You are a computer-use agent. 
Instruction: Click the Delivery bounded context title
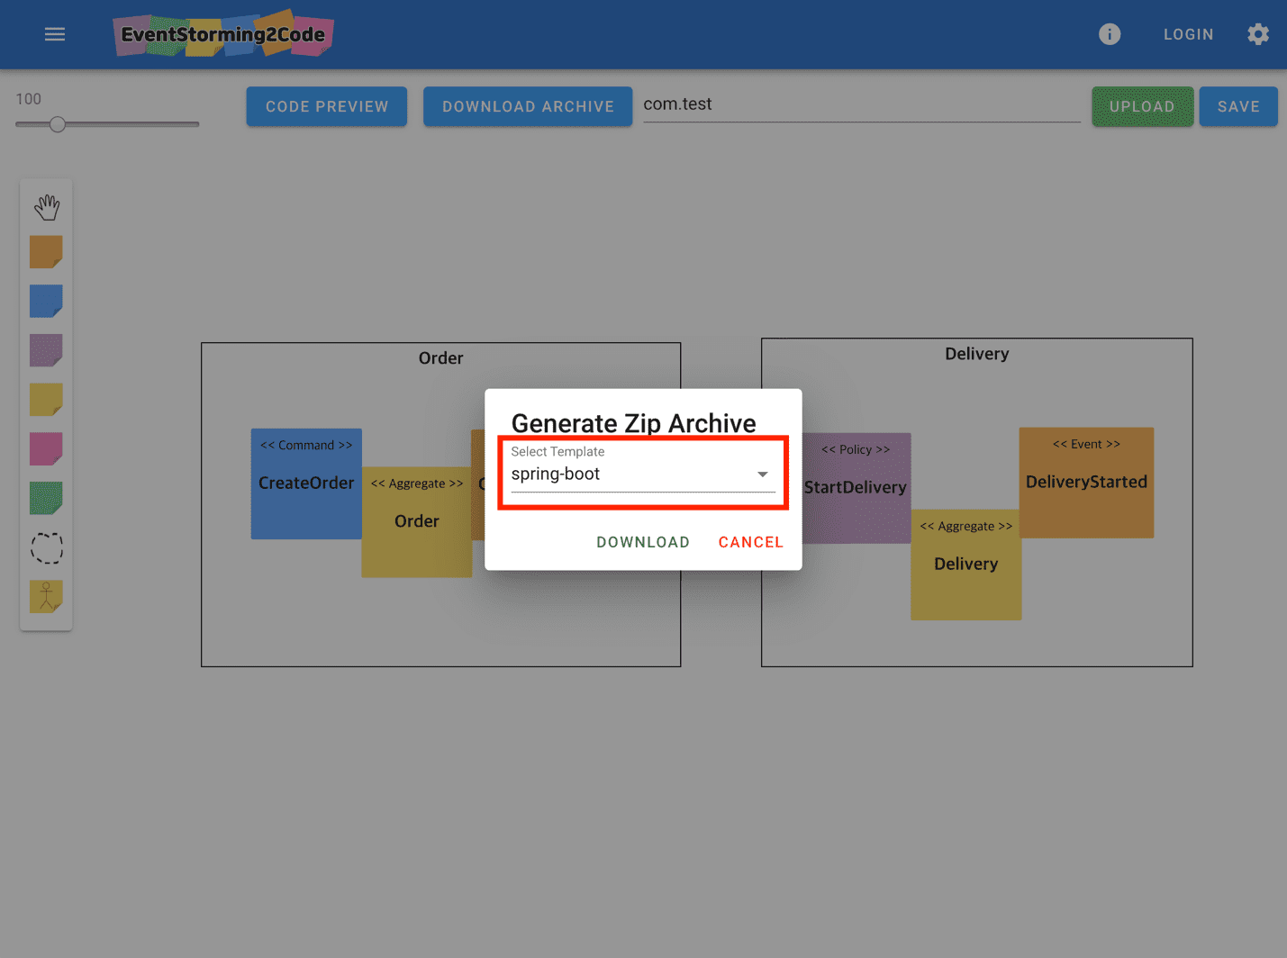(x=976, y=354)
